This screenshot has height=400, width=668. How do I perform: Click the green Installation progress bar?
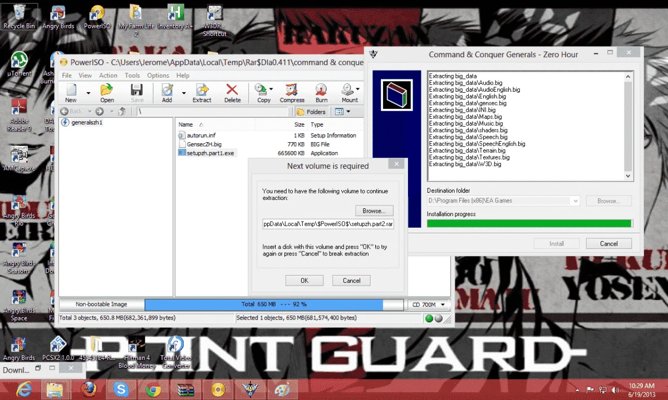click(x=529, y=223)
